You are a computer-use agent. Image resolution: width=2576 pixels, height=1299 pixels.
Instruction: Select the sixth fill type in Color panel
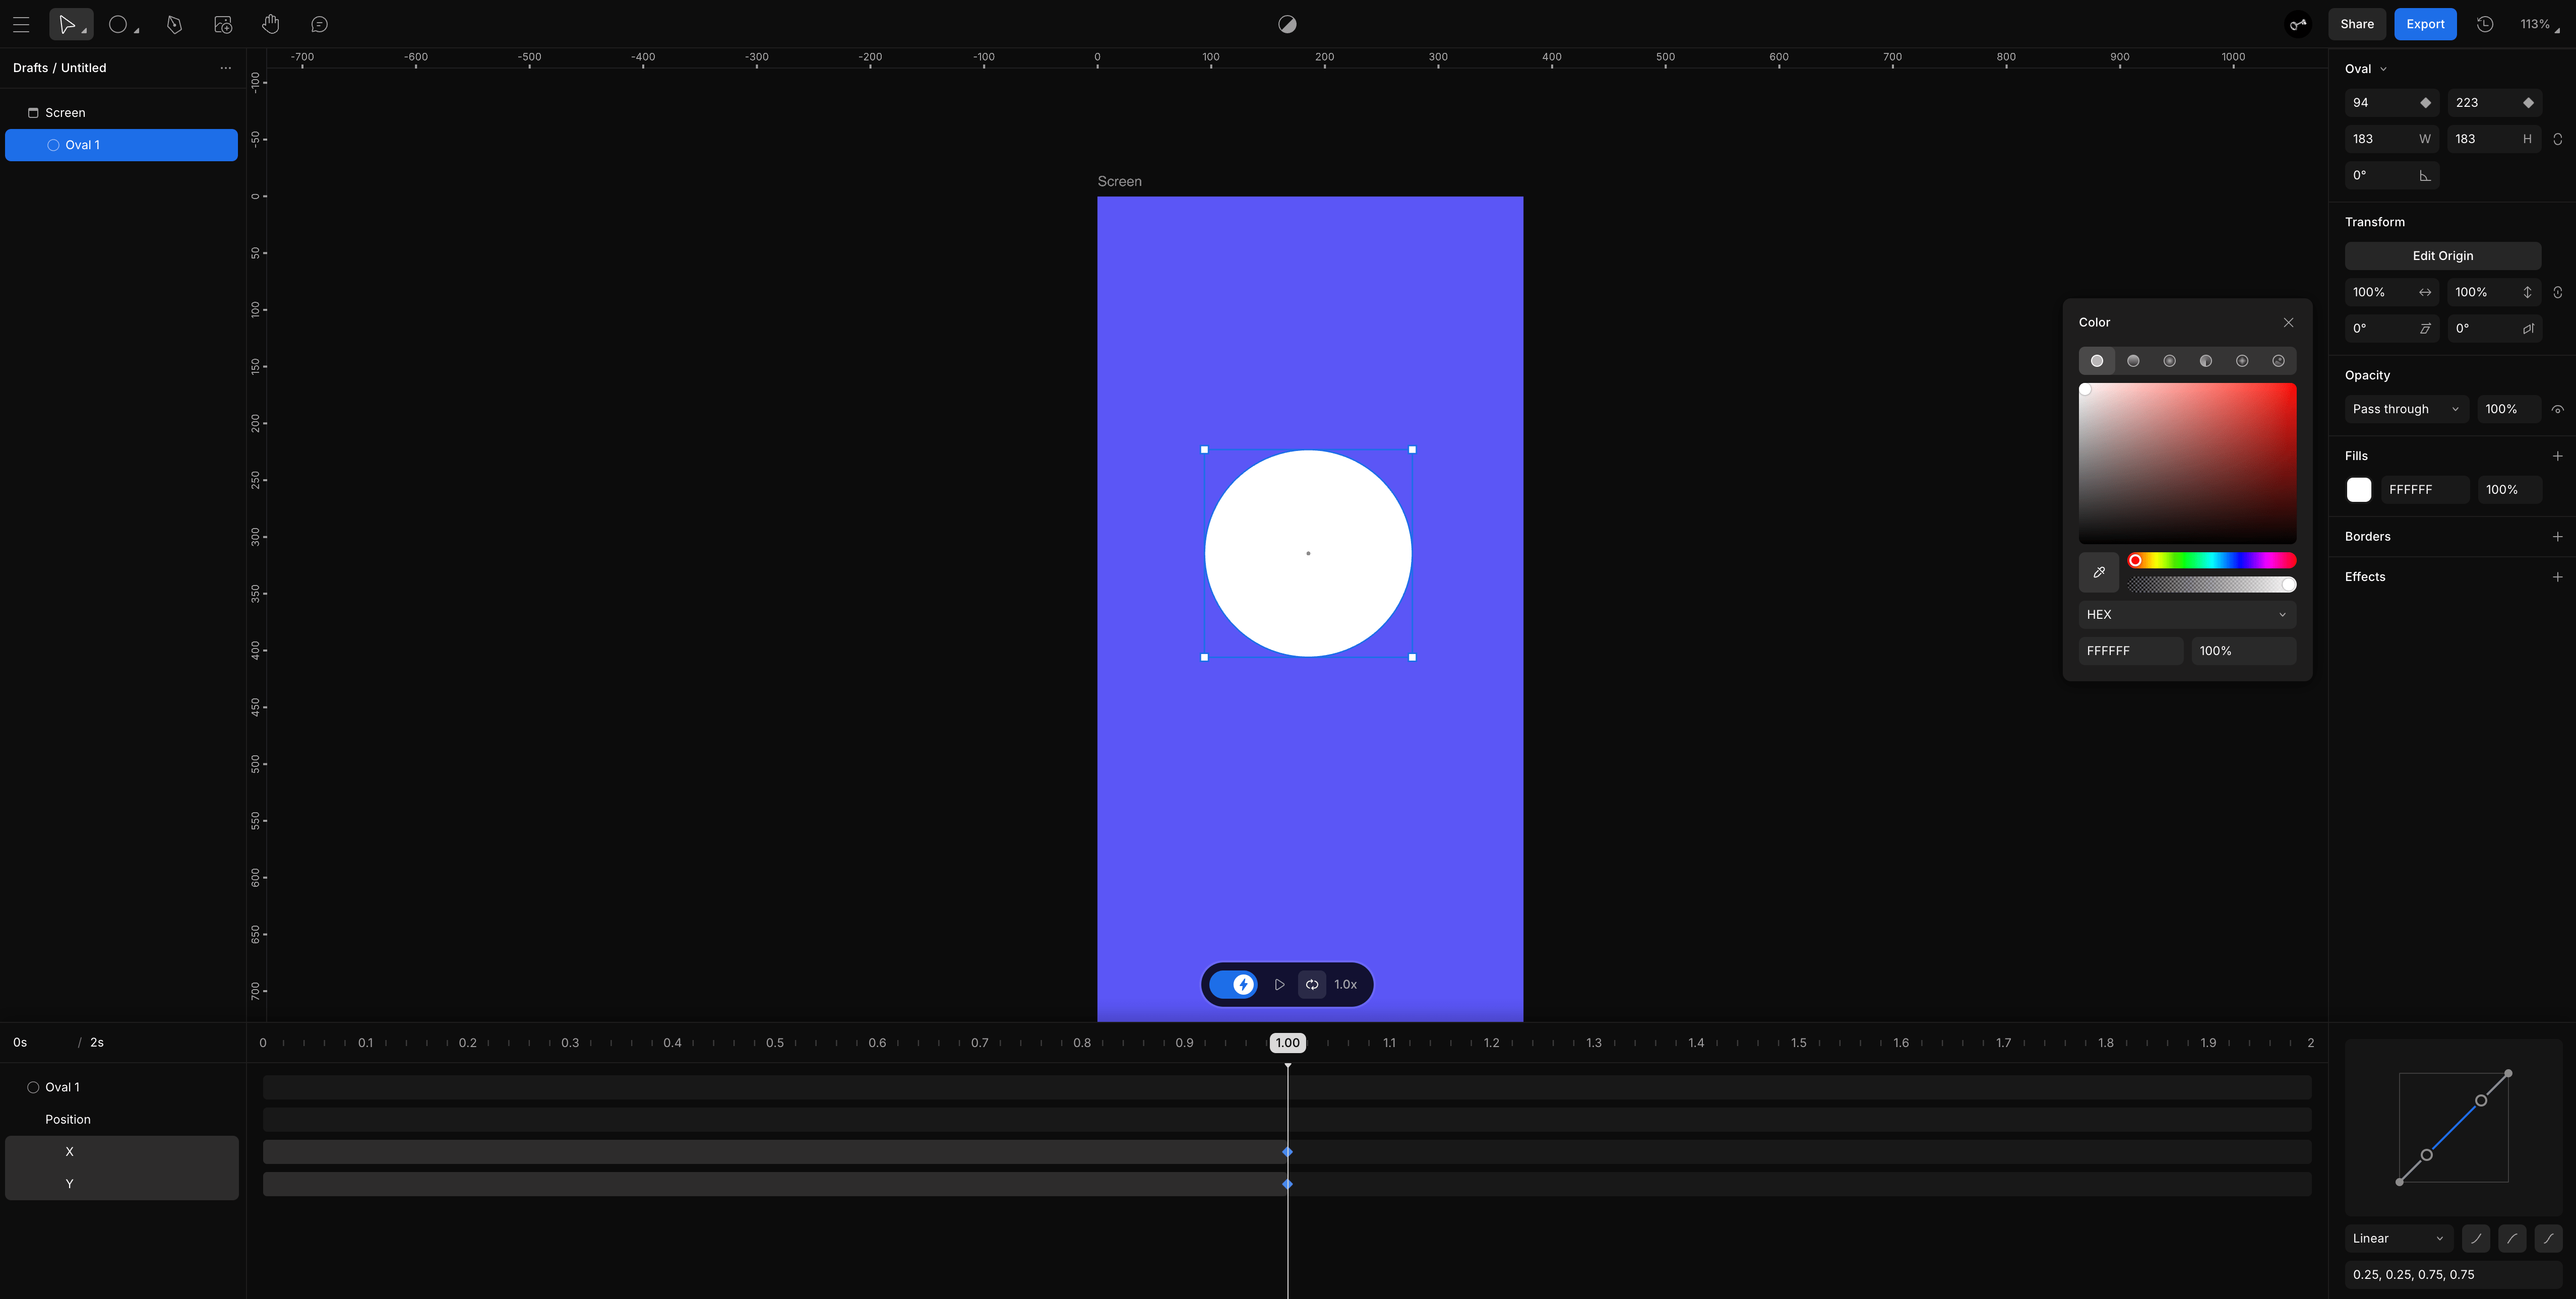click(2278, 361)
